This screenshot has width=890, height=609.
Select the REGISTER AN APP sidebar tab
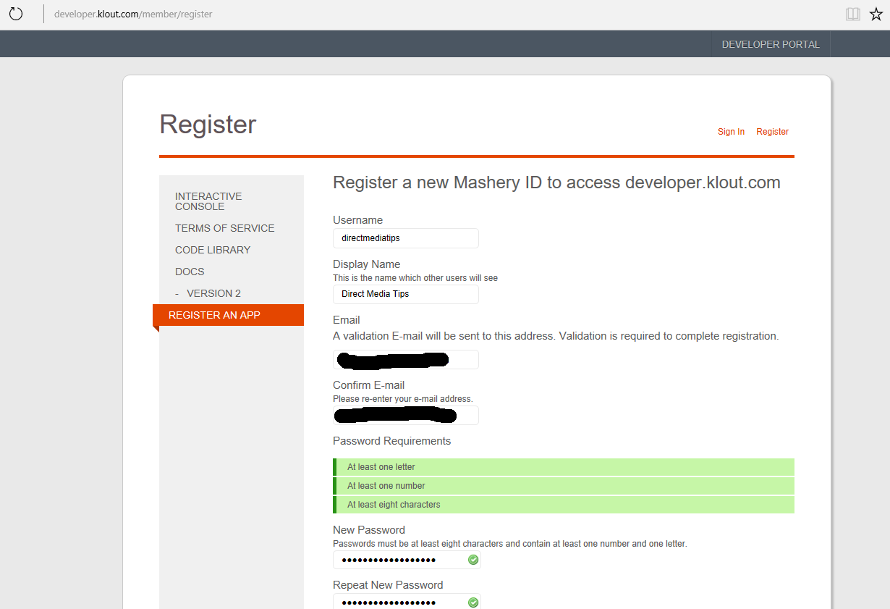(x=214, y=315)
